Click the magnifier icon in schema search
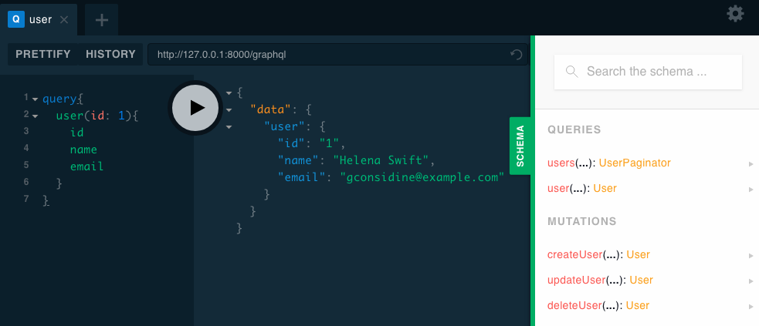759x326 pixels. point(571,72)
